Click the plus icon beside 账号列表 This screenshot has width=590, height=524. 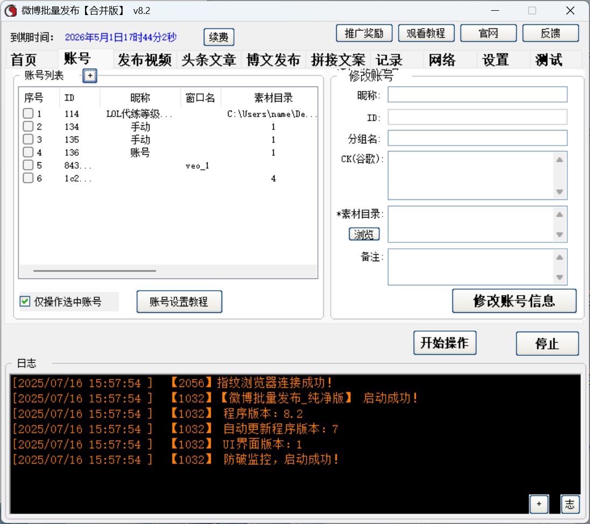point(90,76)
